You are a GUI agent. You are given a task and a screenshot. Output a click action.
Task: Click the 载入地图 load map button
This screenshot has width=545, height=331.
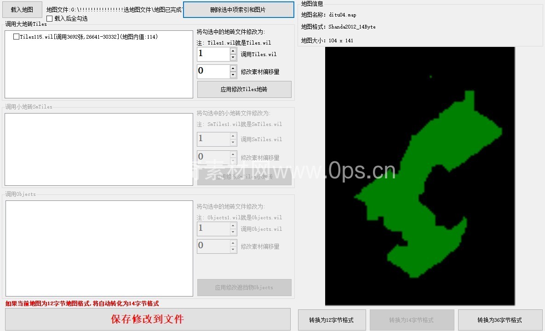click(x=22, y=9)
